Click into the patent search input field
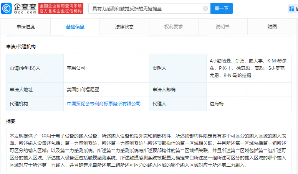The height and width of the screenshot is (174, 298). [x=146, y=8]
